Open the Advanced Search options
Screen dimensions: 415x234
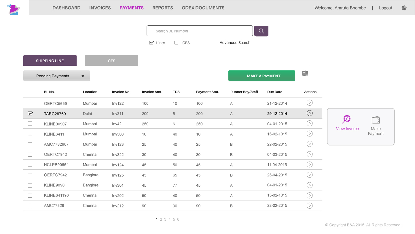(x=235, y=43)
